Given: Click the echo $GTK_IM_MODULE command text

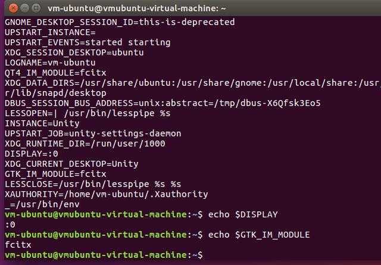Looking at the screenshot, I should 259,235.
